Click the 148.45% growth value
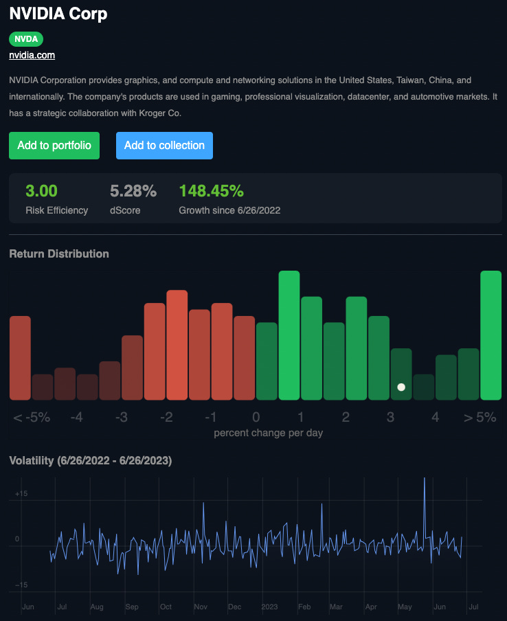This screenshot has width=507, height=621. [x=211, y=191]
